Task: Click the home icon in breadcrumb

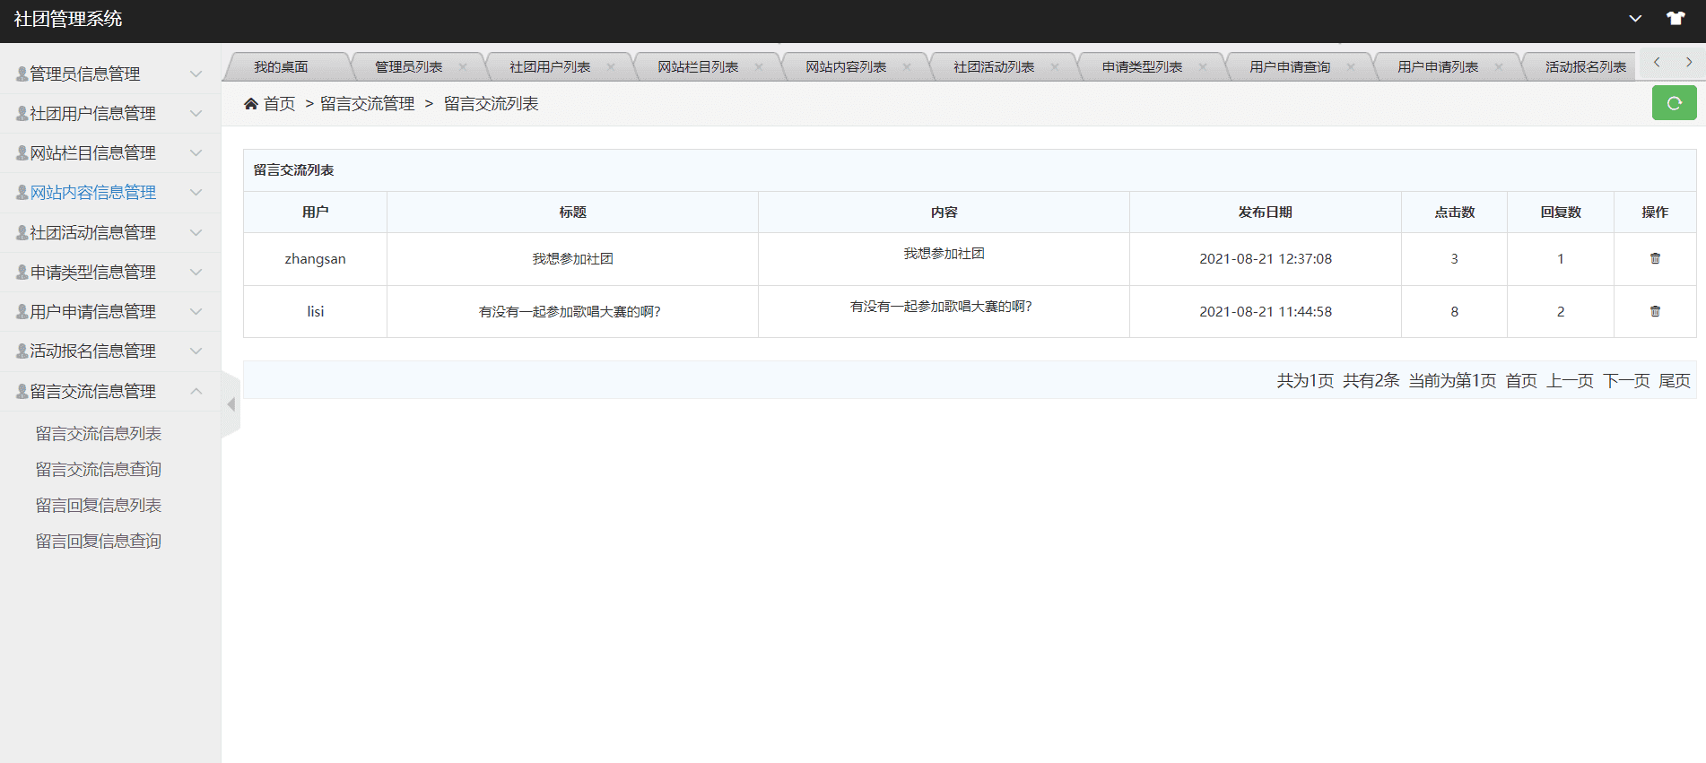Action: tap(251, 104)
